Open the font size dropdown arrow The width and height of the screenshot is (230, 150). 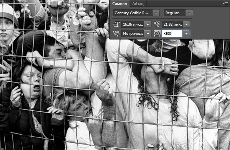coord(148,24)
